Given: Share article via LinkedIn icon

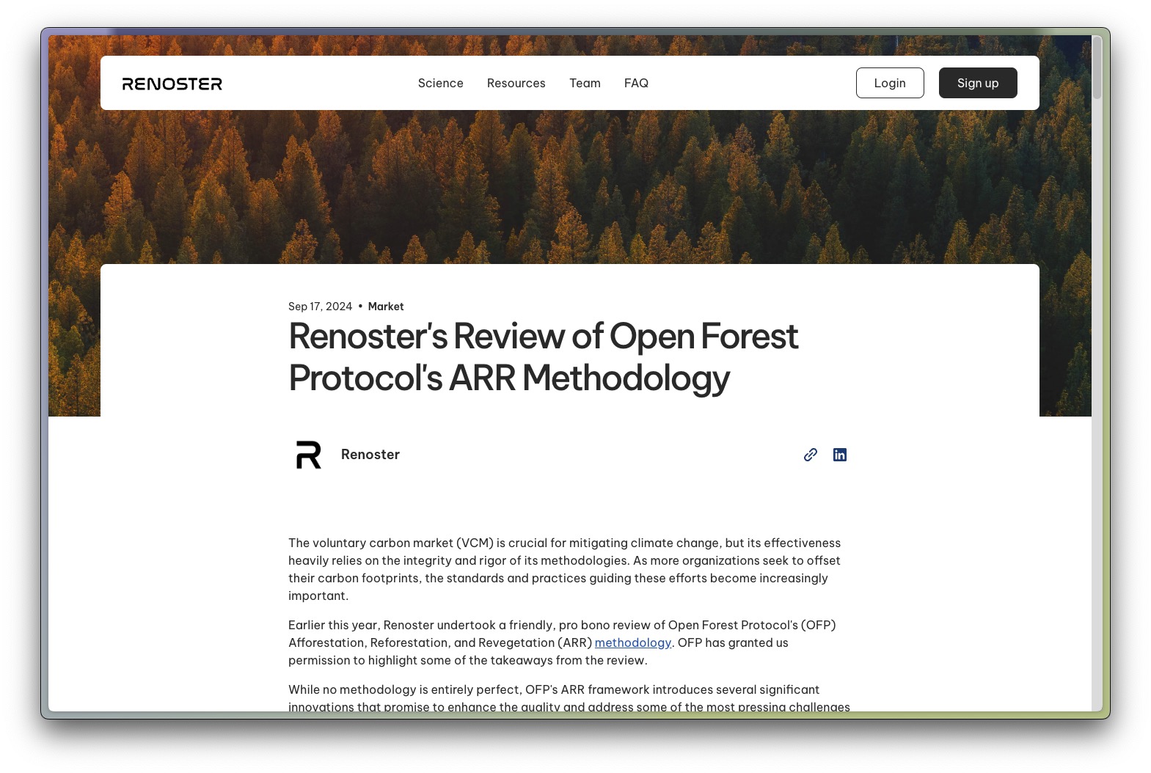Looking at the screenshot, I should [x=840, y=455].
